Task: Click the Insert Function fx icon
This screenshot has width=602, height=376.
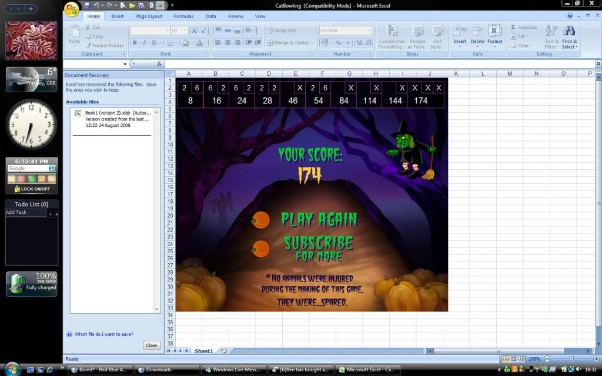Action: pyautogui.click(x=159, y=63)
